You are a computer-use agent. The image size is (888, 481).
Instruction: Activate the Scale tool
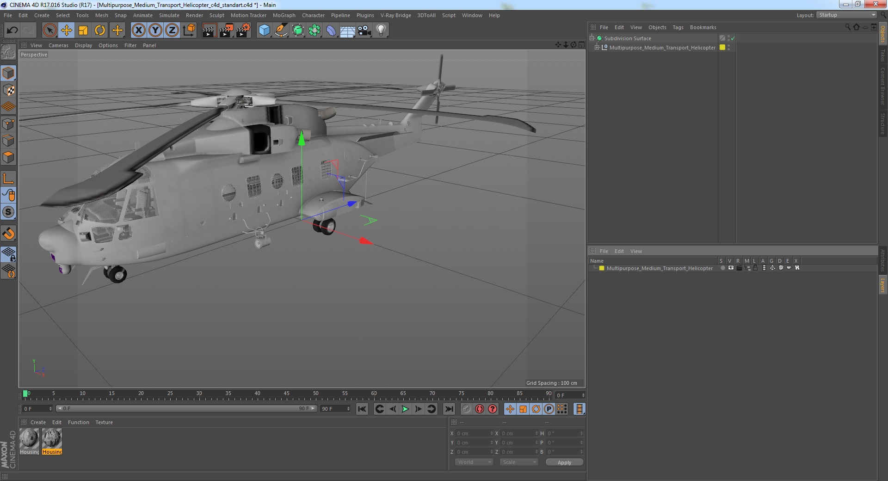point(83,31)
